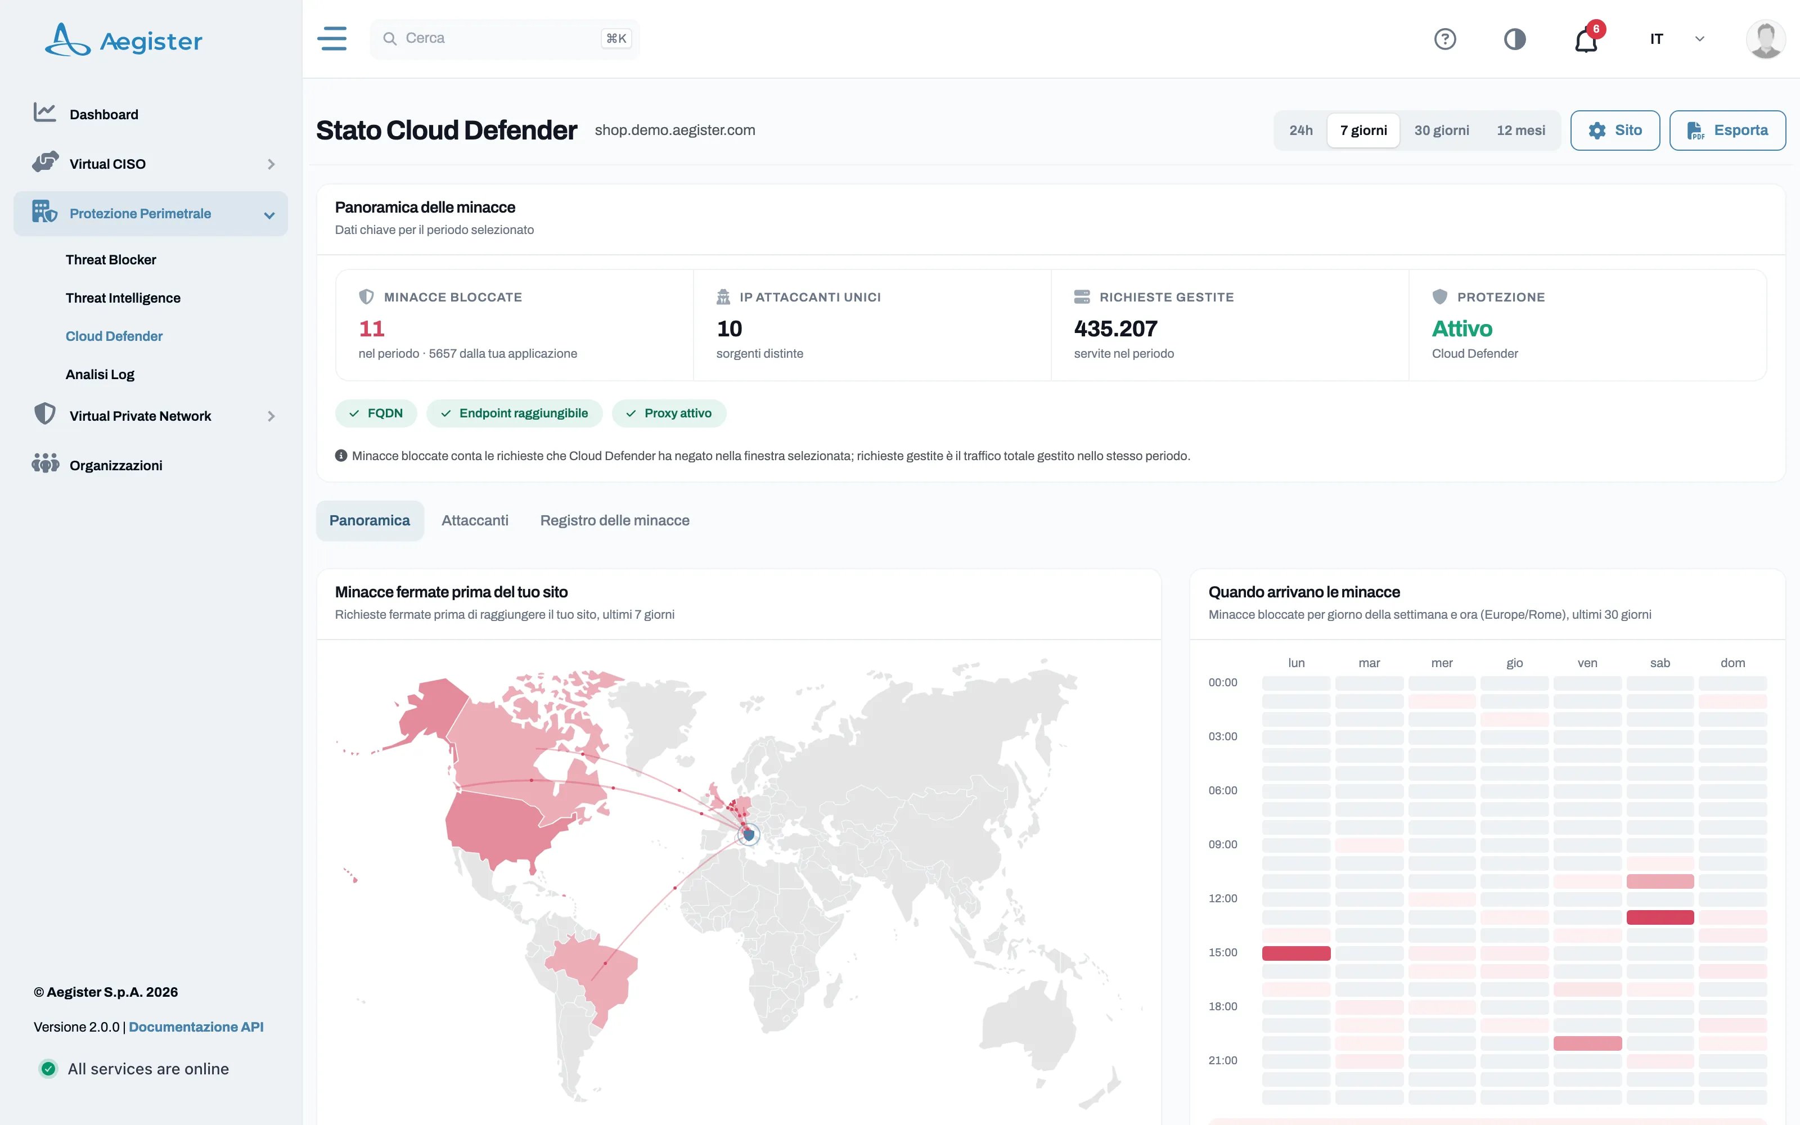Click the Cerca search field
The height and width of the screenshot is (1125, 1800).
pyautogui.click(x=505, y=39)
